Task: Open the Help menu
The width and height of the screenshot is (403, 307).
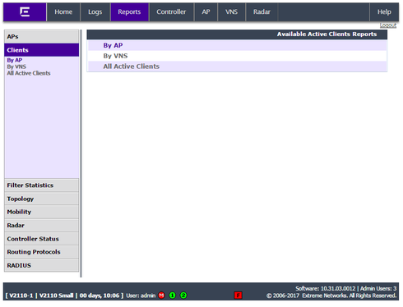Action: (384, 12)
